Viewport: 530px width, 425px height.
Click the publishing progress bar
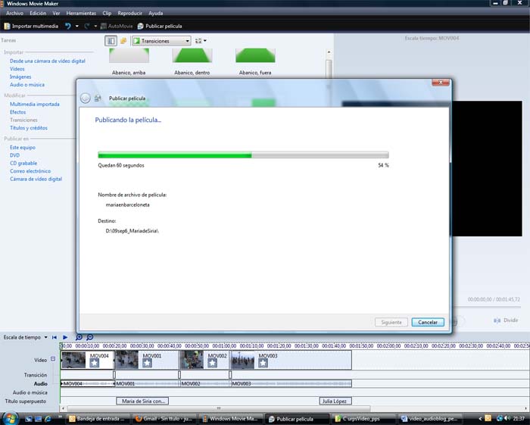click(243, 155)
